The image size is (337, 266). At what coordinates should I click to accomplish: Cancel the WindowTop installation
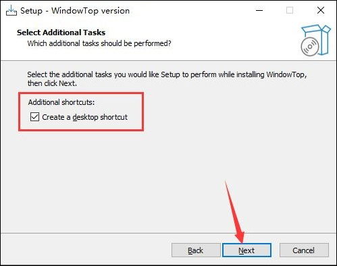(304, 250)
